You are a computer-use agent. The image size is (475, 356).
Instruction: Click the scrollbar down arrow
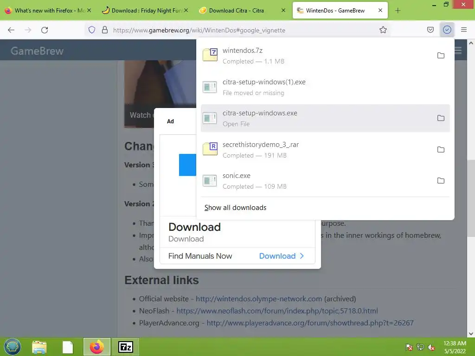point(471,334)
